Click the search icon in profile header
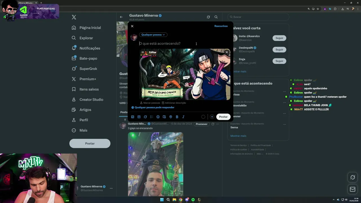The width and height of the screenshot is (361, 203). [x=216, y=17]
